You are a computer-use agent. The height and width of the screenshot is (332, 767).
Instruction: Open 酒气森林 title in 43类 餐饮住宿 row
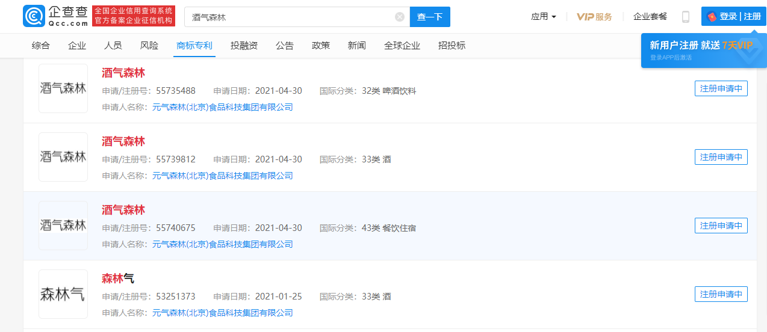(123, 210)
